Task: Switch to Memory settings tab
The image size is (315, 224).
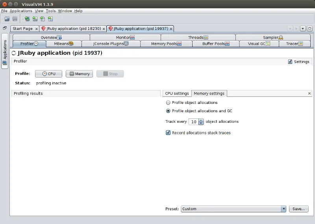Action: pyautogui.click(x=209, y=93)
